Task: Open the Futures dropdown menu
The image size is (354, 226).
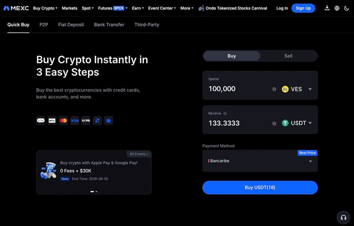Action: click(113, 8)
